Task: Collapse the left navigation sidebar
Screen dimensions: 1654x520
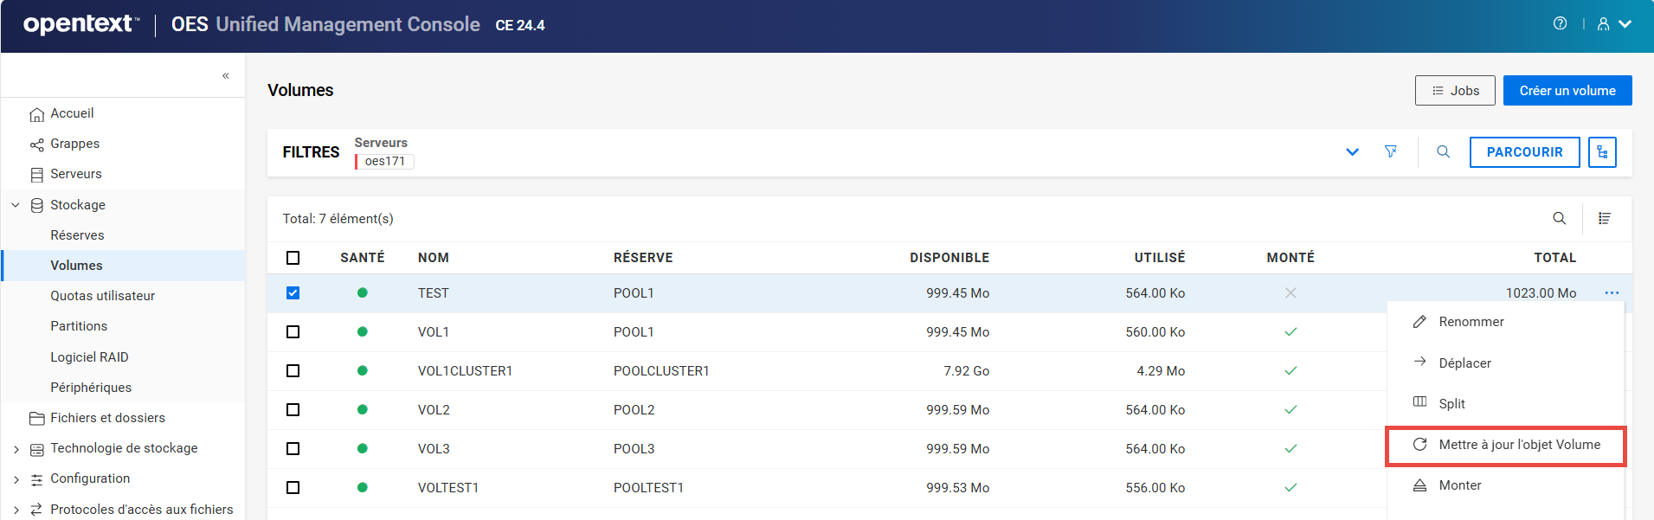Action: (225, 76)
